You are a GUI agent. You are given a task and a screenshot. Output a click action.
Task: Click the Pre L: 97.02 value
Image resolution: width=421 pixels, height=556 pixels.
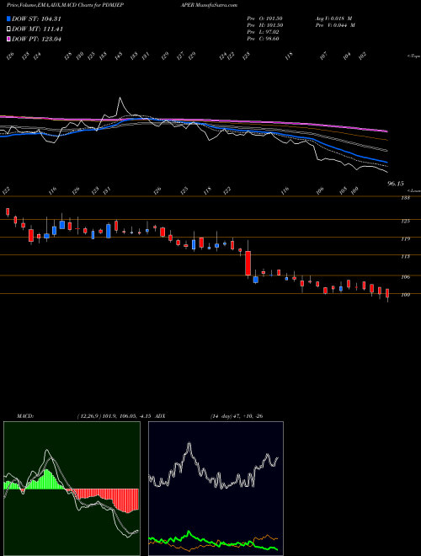click(x=264, y=32)
